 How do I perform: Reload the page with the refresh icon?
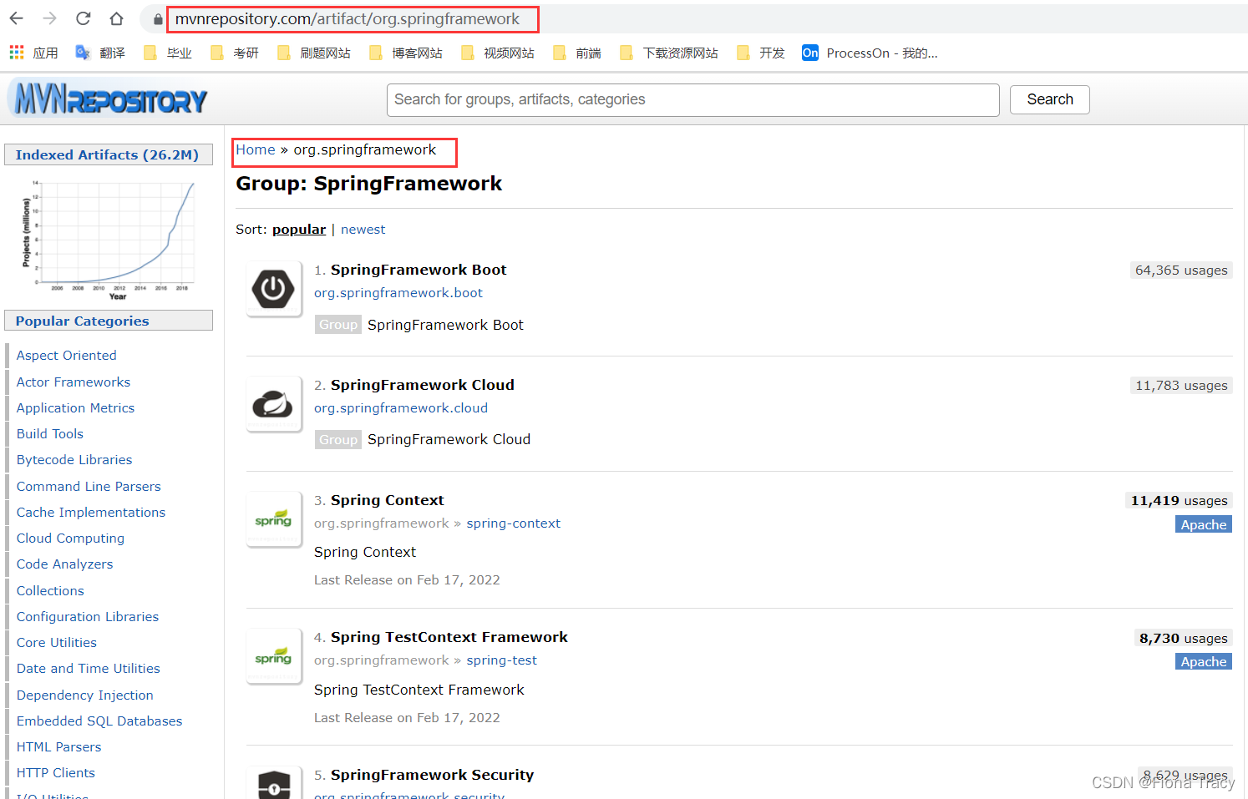point(83,18)
